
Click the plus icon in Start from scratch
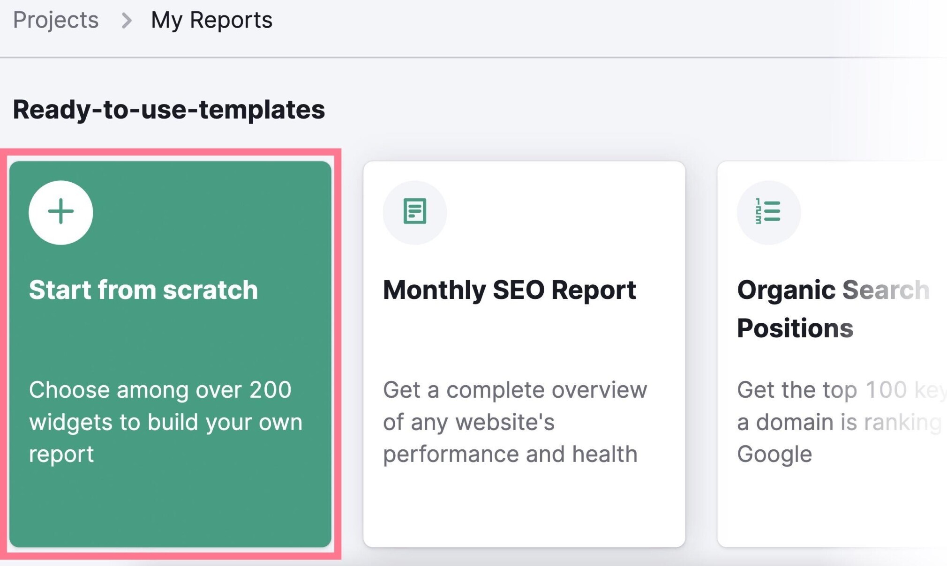(x=61, y=212)
